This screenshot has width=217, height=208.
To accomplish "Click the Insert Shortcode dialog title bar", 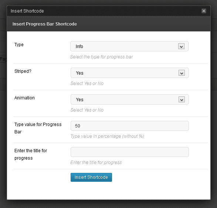I will click(x=109, y=11).
